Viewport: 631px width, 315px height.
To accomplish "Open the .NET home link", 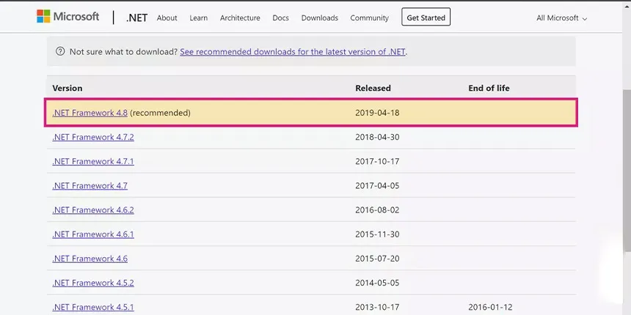I will point(136,18).
